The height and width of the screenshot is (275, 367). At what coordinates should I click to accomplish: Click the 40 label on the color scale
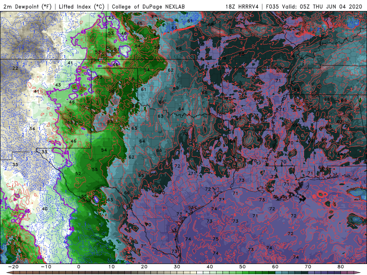[210, 267]
